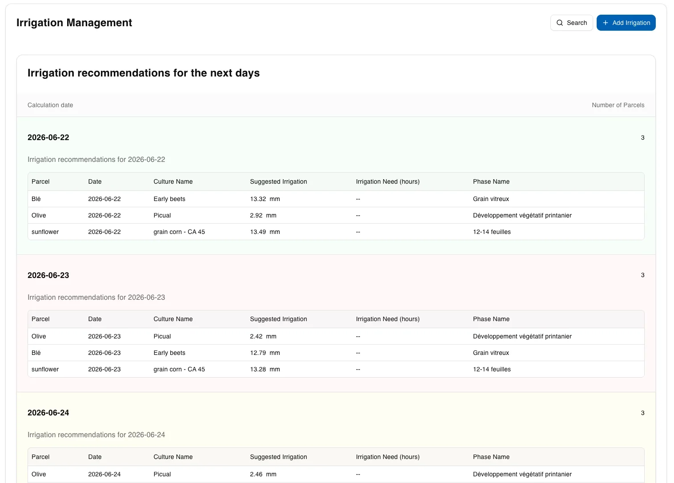Select the Blé parcel cell for 2026-06-23

[36, 353]
